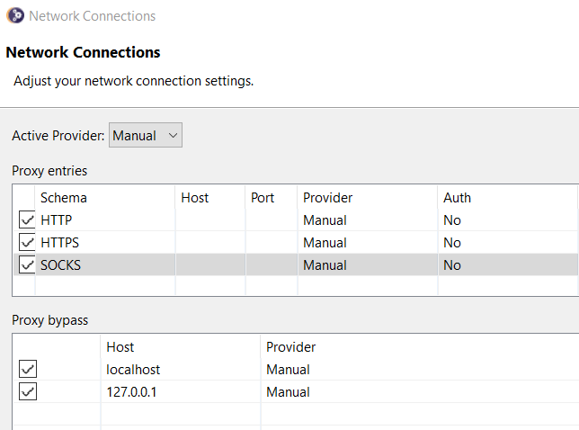Select the SOCKS schema row

60,265
